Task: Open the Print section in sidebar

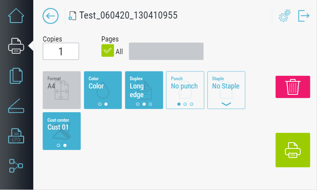Action: (x=16, y=46)
